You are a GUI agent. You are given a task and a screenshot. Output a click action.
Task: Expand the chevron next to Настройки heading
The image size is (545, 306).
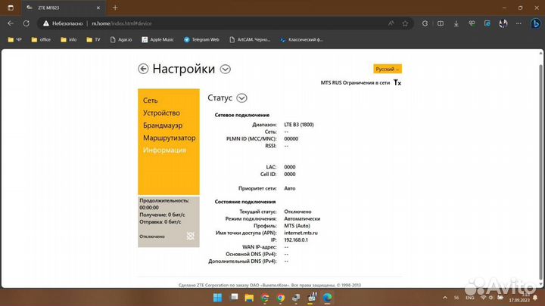click(x=226, y=69)
